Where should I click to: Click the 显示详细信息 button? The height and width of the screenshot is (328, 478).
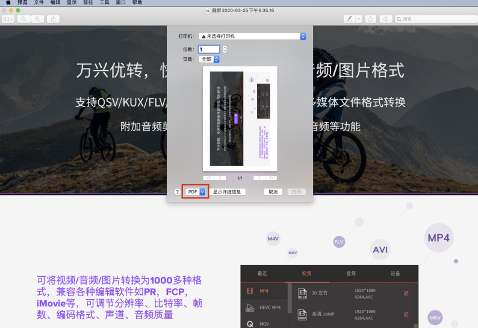[x=227, y=192]
